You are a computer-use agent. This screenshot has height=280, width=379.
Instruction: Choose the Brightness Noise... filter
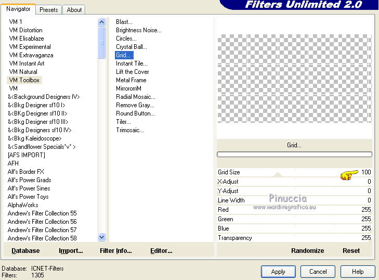click(139, 30)
